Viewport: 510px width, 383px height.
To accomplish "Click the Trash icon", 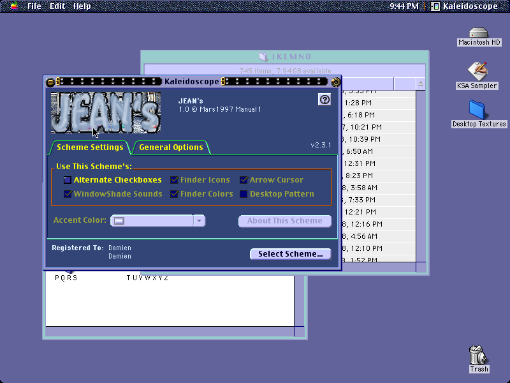I will 478,354.
